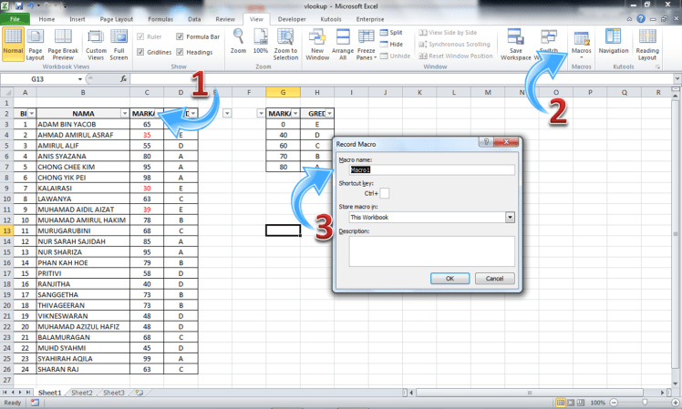Image resolution: width=682 pixels, height=409 pixels.
Task: Cancel the Record Macro dialog
Action: point(494,278)
